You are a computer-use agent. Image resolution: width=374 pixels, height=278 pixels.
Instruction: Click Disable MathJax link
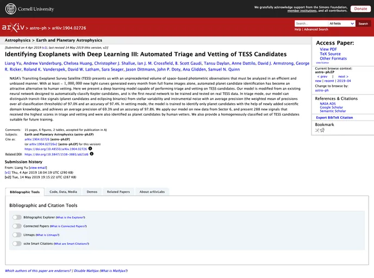pos(86,271)
